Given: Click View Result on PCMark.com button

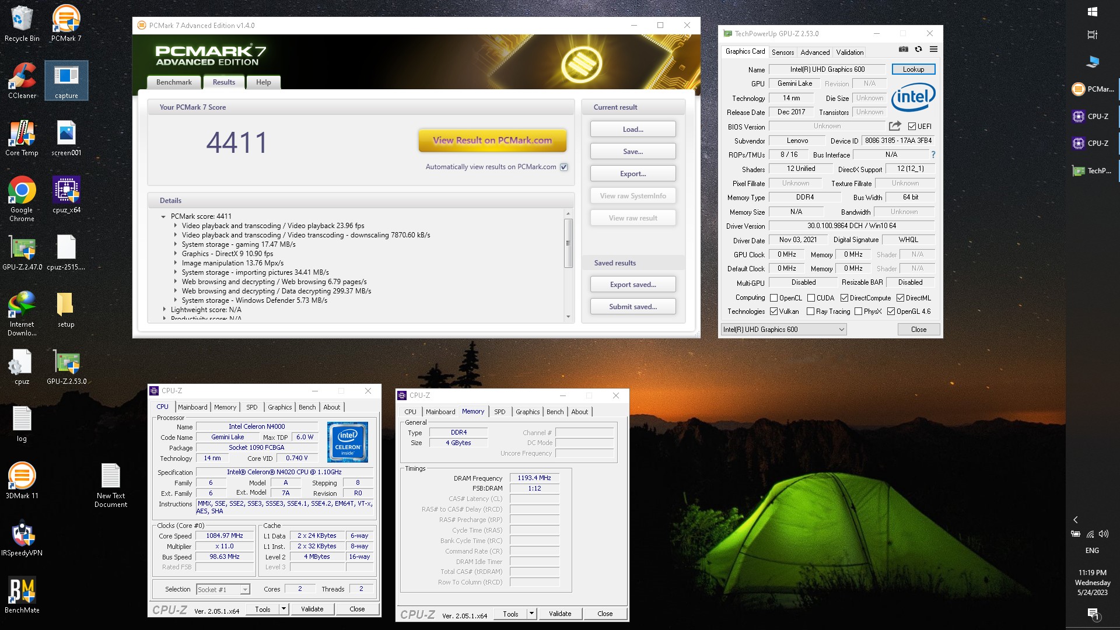Looking at the screenshot, I should tap(492, 141).
